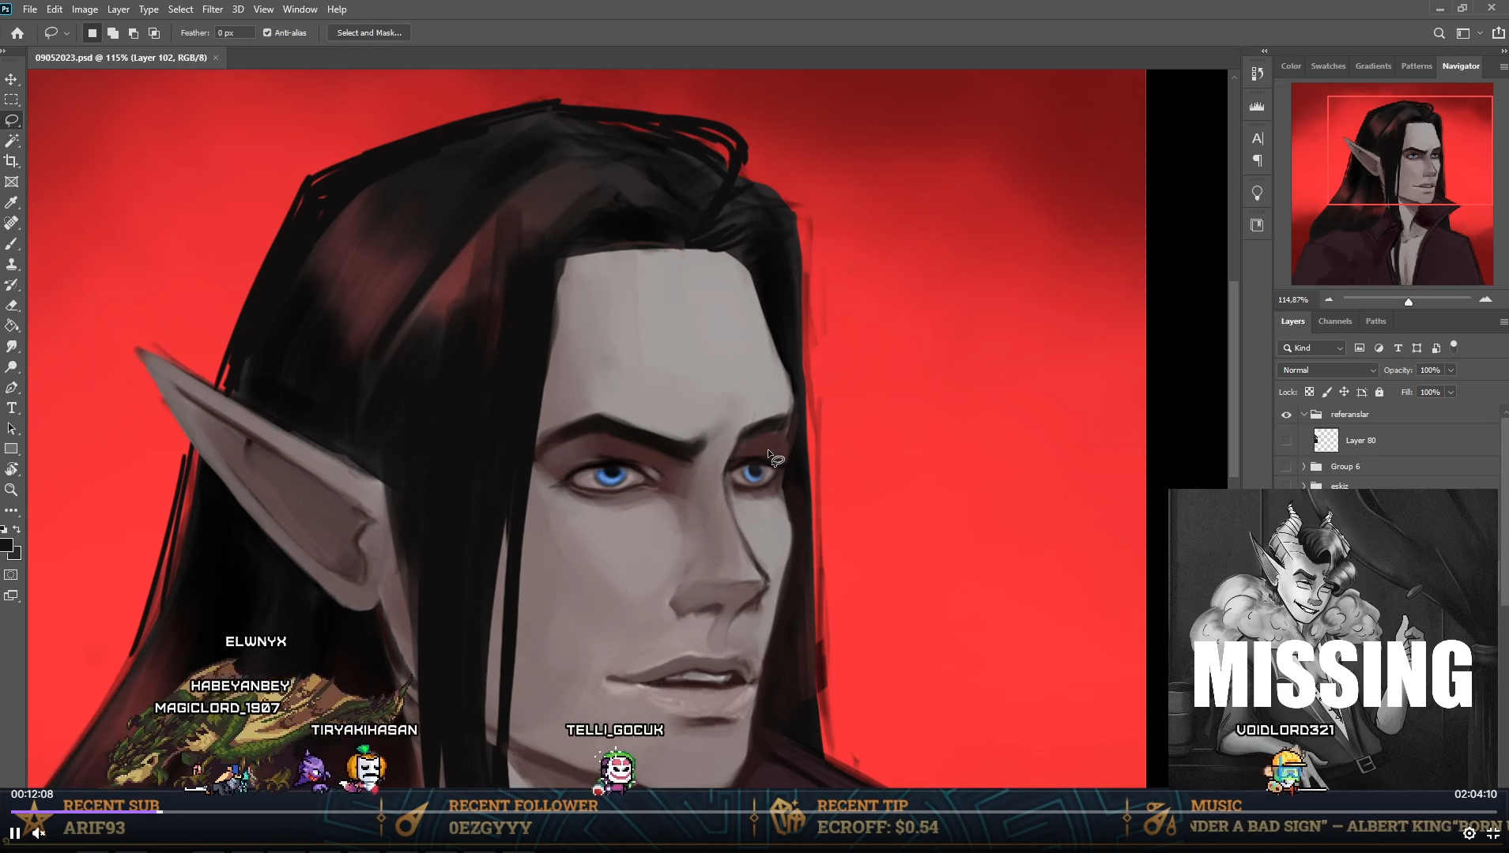Select the Magic Wand tool

pos(11,141)
